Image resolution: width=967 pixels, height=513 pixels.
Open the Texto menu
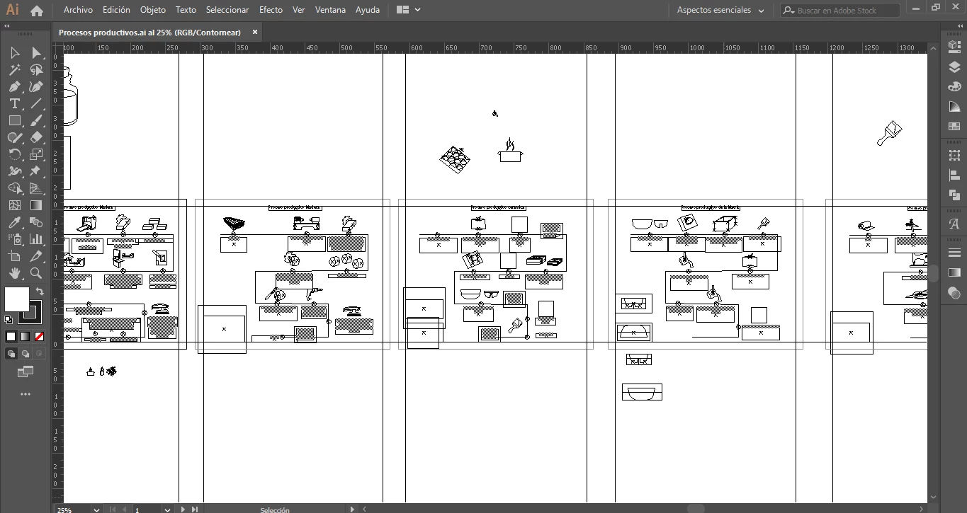tap(186, 10)
